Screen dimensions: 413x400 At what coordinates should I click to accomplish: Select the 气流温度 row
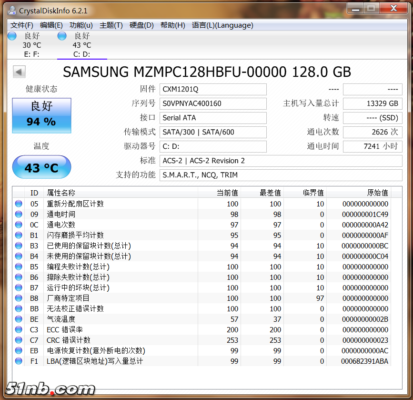point(202,319)
